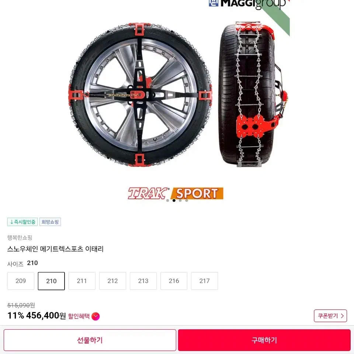Select size option 211
The height and width of the screenshot is (354, 354).
82,281
